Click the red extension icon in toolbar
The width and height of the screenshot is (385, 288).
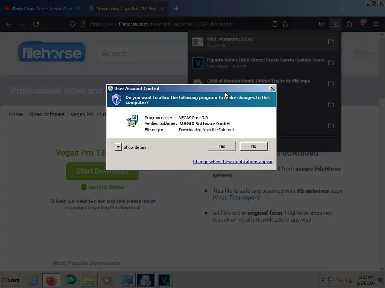363,24
